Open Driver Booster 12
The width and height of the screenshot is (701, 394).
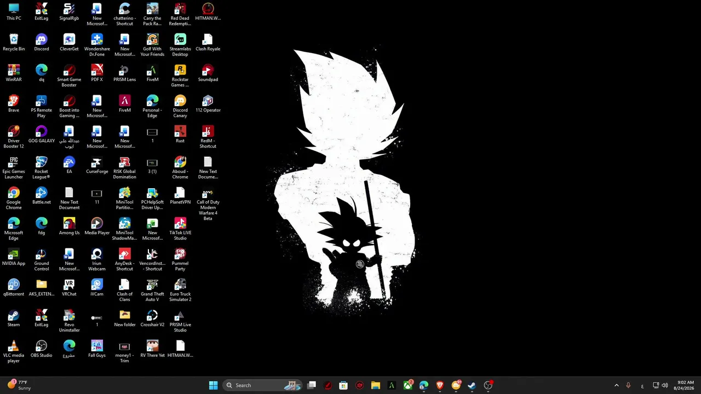click(14, 137)
